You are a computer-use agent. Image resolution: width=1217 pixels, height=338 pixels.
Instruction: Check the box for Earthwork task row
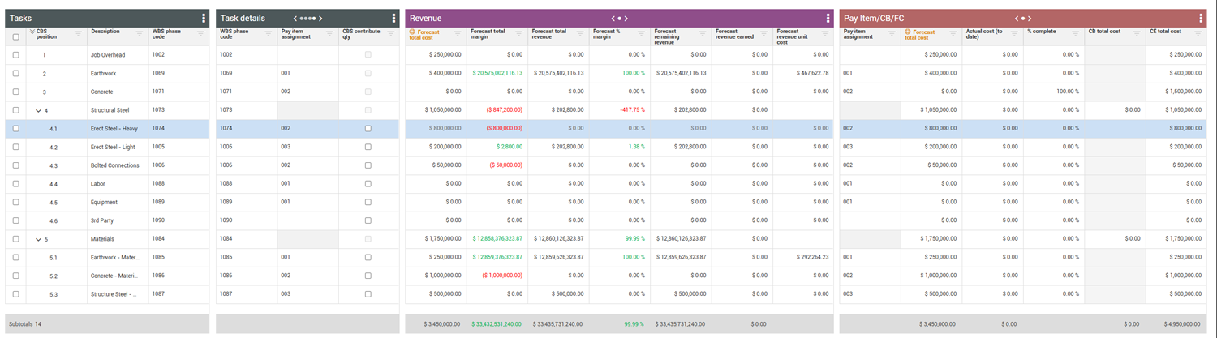tap(15, 74)
